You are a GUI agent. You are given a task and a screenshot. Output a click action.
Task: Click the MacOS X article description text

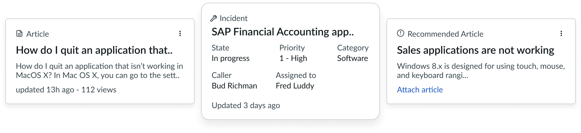coord(99,71)
